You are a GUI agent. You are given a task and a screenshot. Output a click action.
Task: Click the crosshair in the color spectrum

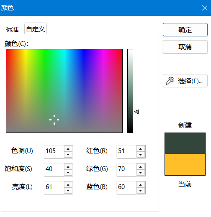pos(54,120)
